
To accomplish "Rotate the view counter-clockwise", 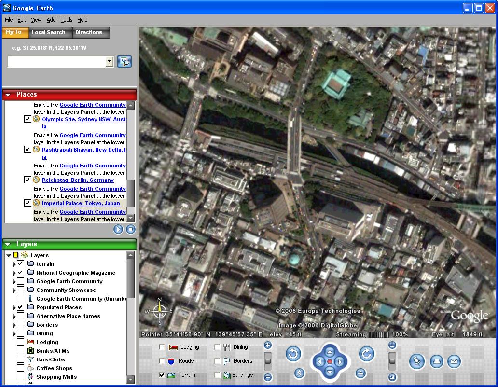I will [293, 354].
